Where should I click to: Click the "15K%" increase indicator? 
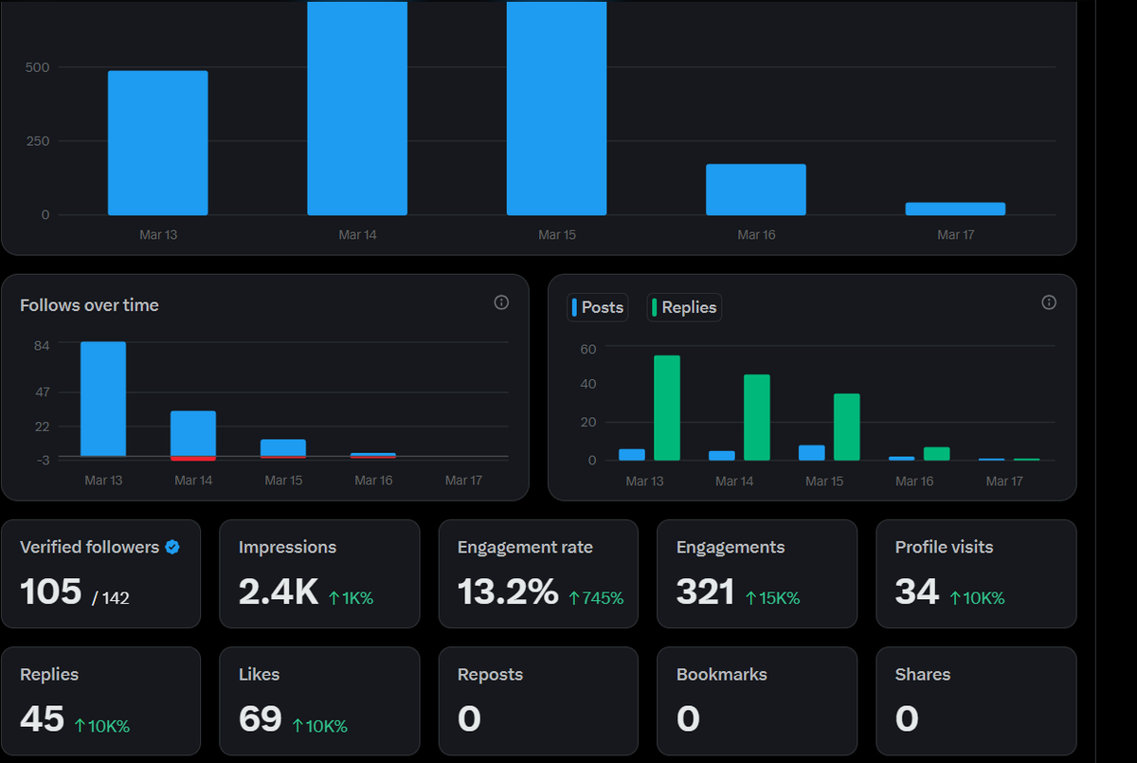772,598
